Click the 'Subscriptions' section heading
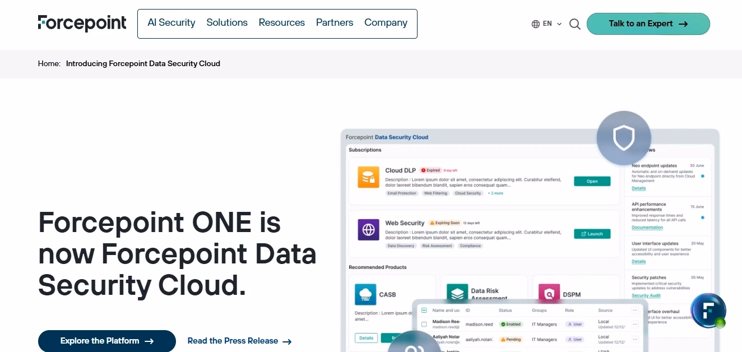The height and width of the screenshot is (352, 742). point(365,150)
